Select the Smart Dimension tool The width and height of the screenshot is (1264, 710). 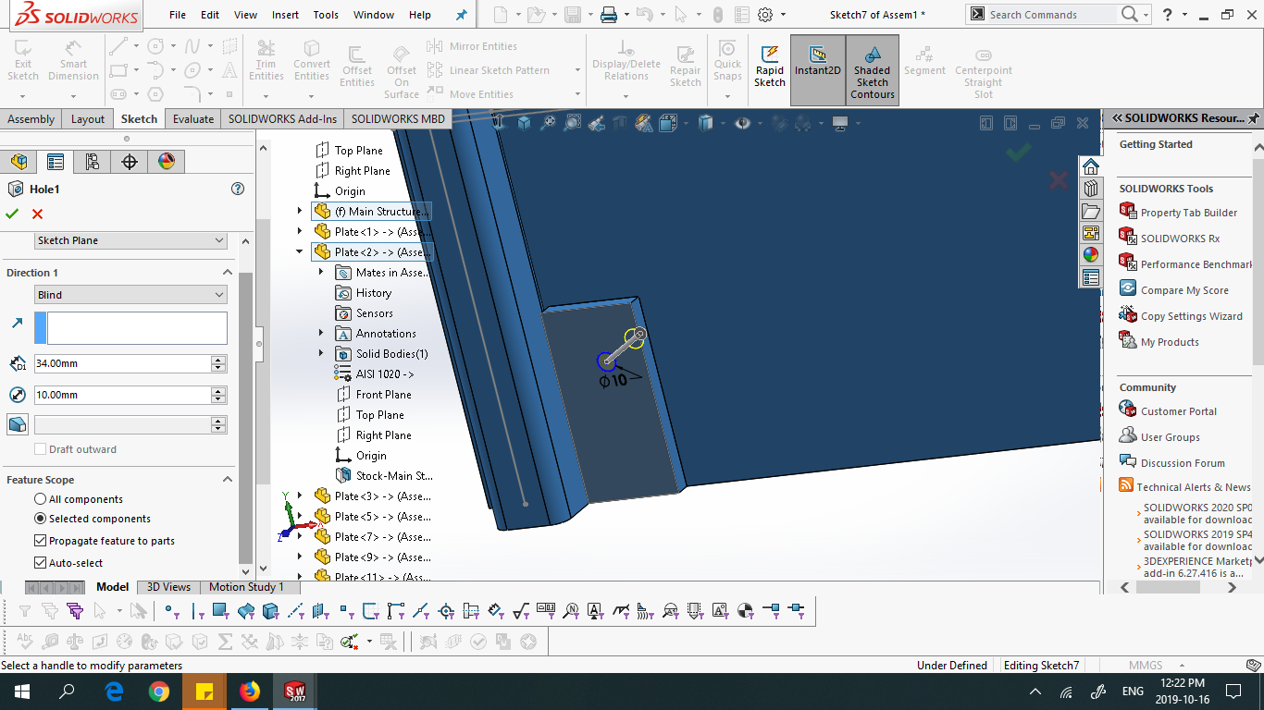pyautogui.click(x=73, y=61)
